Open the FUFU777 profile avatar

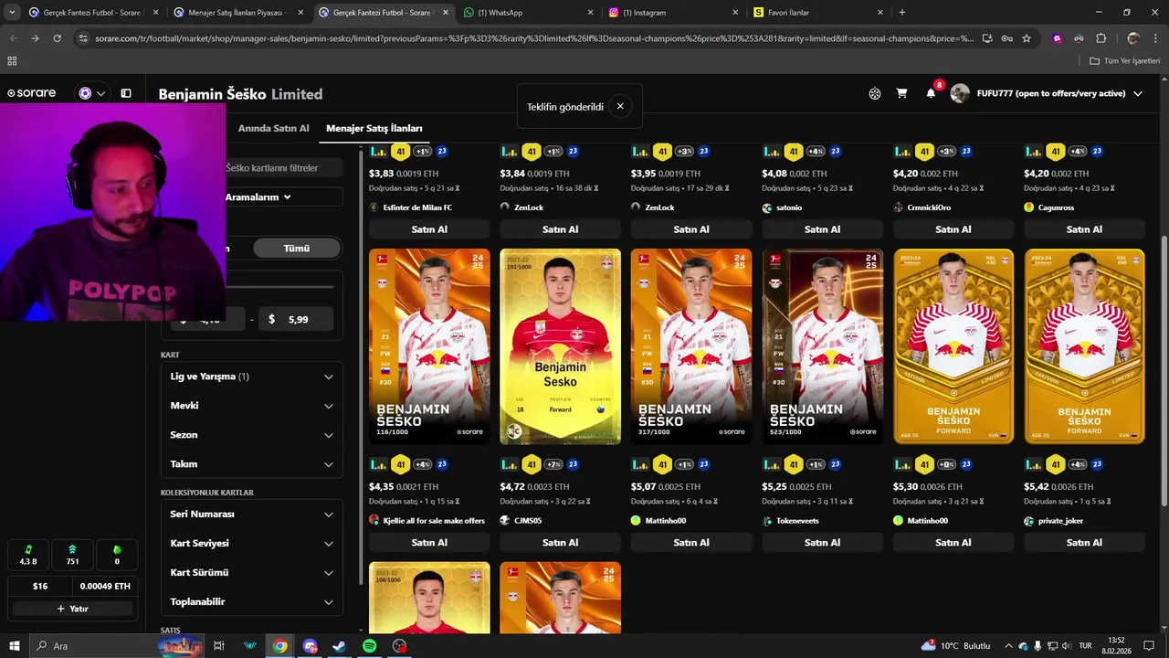(x=960, y=93)
